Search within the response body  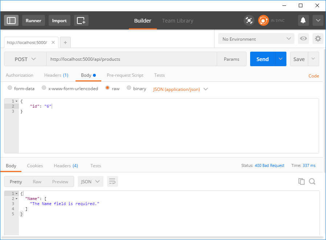(312, 181)
